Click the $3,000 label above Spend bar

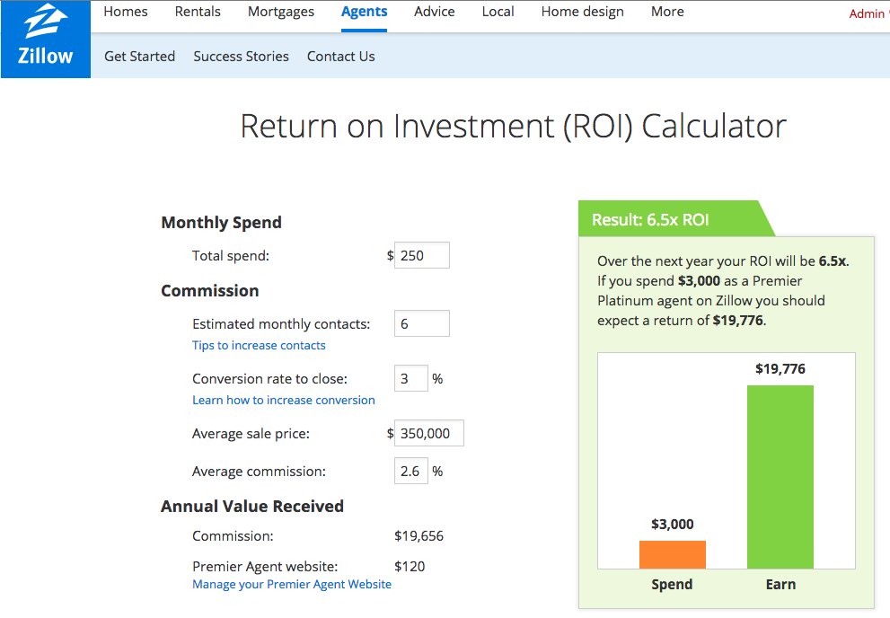(673, 525)
